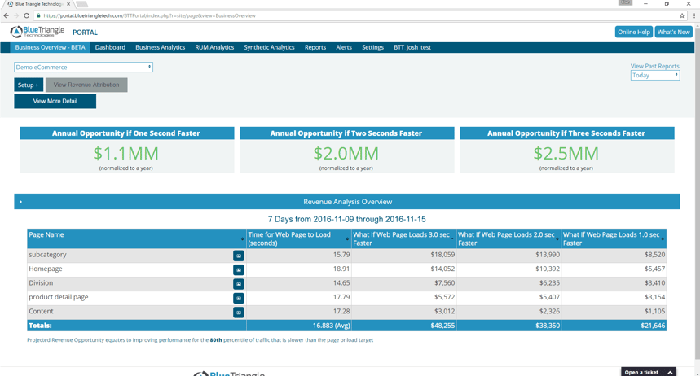This screenshot has width=700, height=376.
Task: Click the browser forward arrow
Action: [x=16, y=15]
